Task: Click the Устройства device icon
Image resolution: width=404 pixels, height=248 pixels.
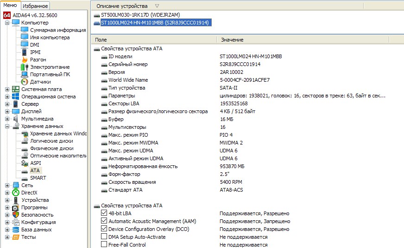Action: (16, 200)
